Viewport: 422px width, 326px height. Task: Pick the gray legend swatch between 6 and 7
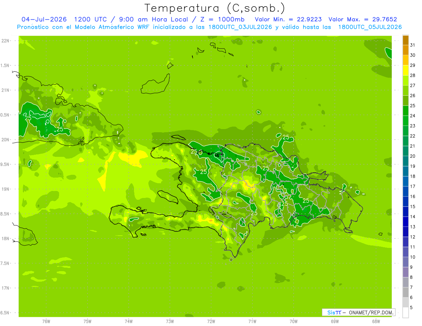pos(405,292)
